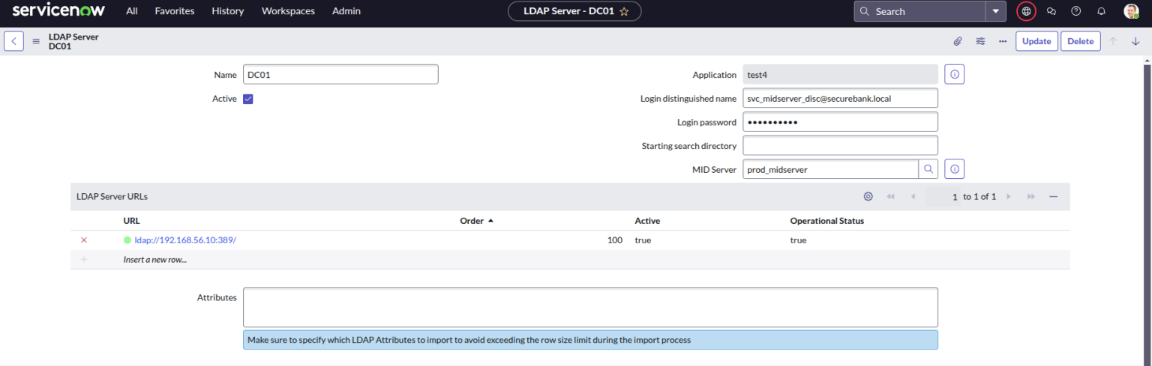The height and width of the screenshot is (366, 1152).
Task: Delete the LDAP URL row with red X
Action: click(84, 240)
